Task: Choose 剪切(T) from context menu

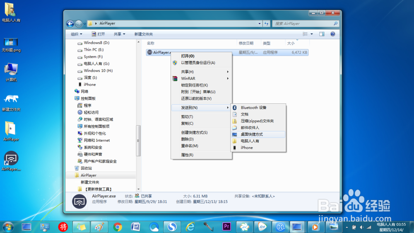Action: click(202, 116)
